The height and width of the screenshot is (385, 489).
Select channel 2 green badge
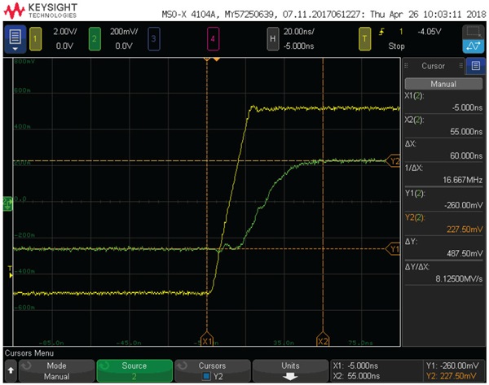(x=96, y=38)
